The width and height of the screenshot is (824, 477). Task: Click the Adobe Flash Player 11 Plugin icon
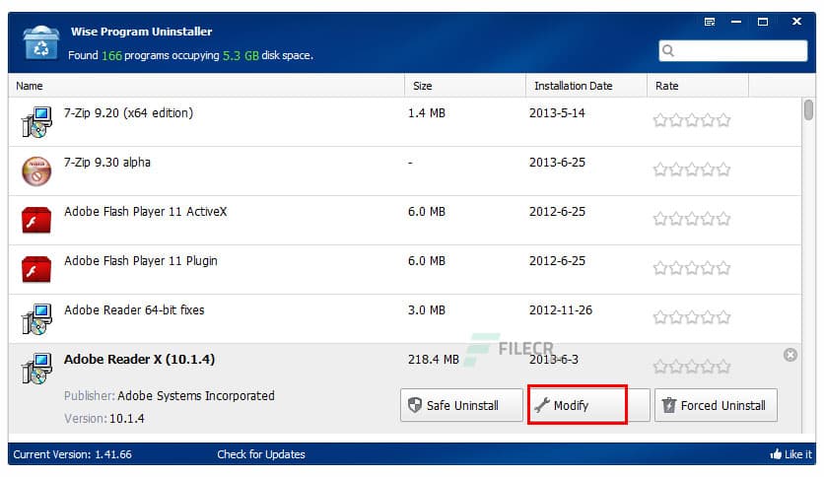(36, 269)
